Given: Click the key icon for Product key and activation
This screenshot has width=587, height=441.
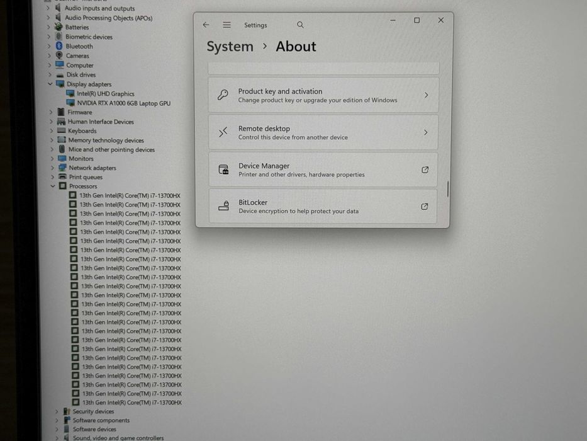Looking at the screenshot, I should click(x=223, y=95).
